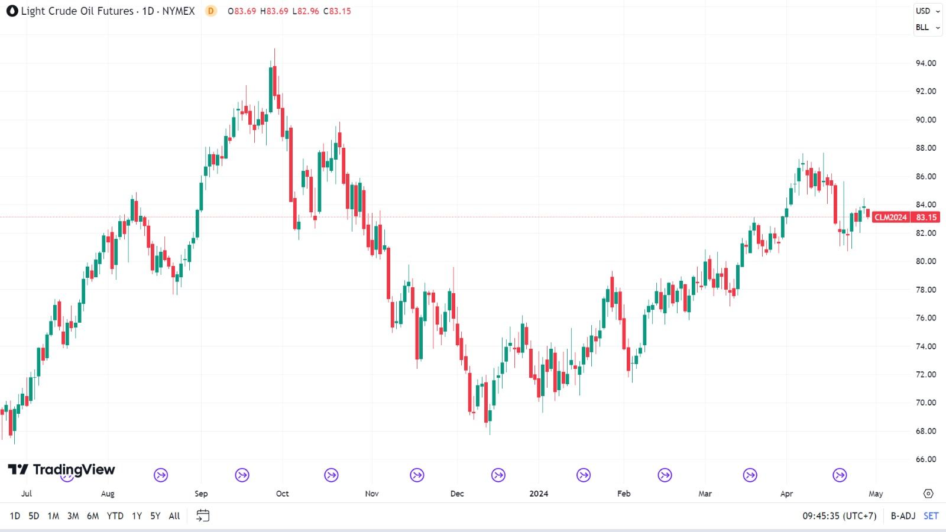The width and height of the screenshot is (946, 532).
Task: Open timezone menu showing 09:45:35 (UTC+7)
Action: 840,516
